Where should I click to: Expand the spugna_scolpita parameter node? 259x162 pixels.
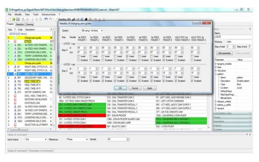point(215,64)
